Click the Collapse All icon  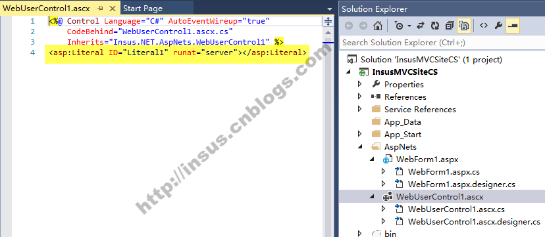point(450,26)
